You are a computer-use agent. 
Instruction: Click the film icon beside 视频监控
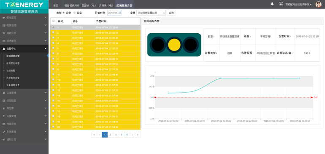pyautogui.click(x=4, y=25)
